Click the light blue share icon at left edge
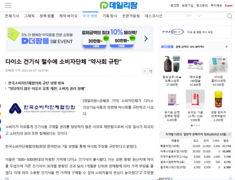 point(0,129)
